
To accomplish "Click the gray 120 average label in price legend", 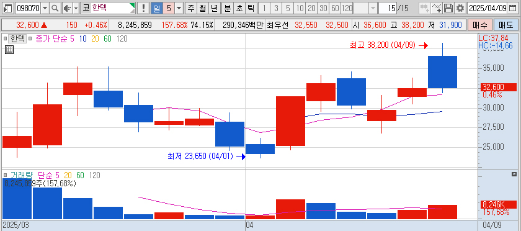I will tap(122, 38).
